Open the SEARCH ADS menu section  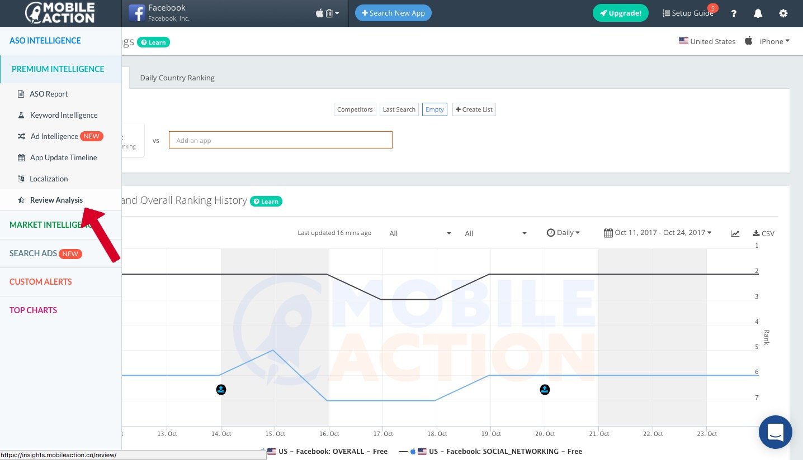pyautogui.click(x=60, y=253)
